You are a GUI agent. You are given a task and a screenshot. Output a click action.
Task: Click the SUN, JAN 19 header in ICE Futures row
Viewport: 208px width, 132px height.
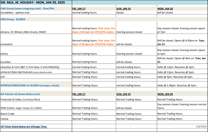(x=123, y=94)
